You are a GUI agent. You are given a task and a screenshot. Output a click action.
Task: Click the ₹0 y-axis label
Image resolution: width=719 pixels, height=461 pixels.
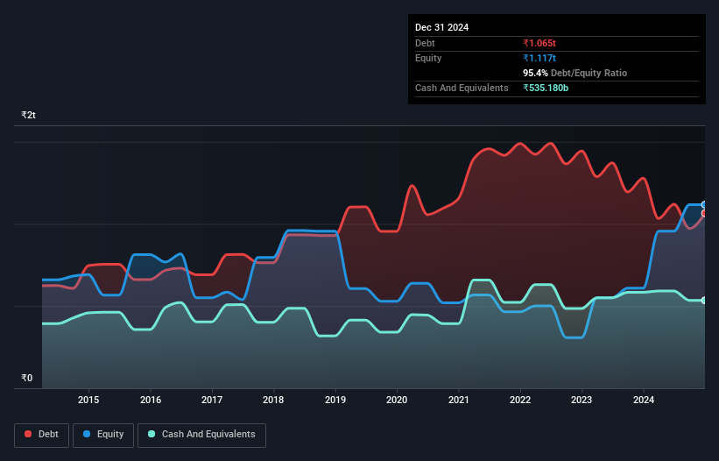(27, 378)
